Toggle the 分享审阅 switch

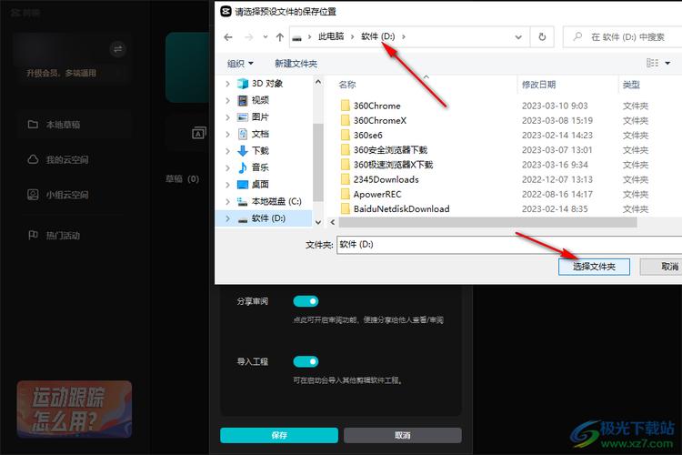(306, 301)
